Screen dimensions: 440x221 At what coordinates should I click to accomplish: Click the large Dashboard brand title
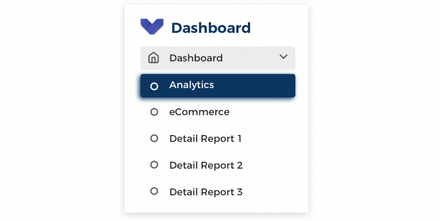click(211, 28)
